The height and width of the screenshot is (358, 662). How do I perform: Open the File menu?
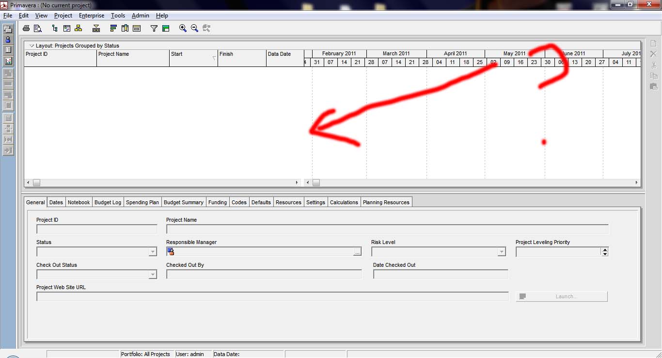(x=8, y=16)
